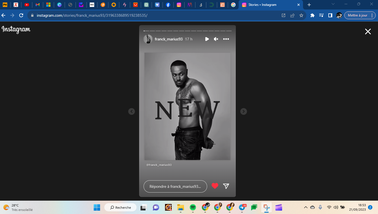Reload the current page
The image size is (378, 214).
(21, 15)
